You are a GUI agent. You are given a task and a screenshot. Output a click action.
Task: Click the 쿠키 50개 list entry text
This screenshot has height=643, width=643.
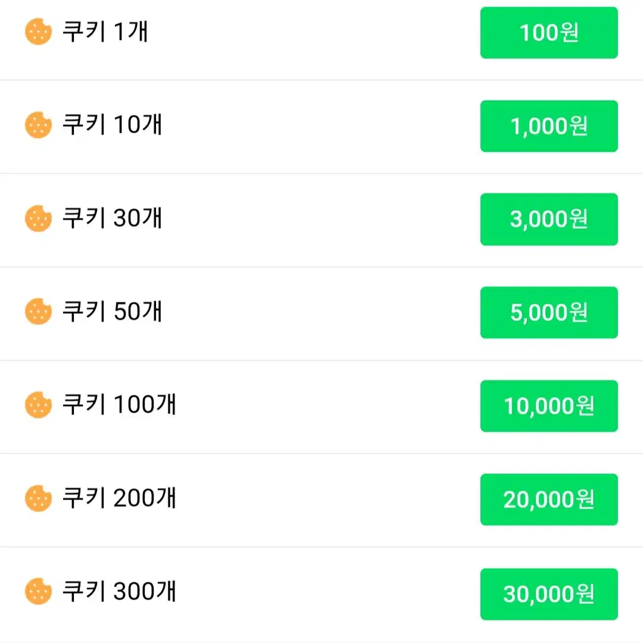pyautogui.click(x=112, y=311)
